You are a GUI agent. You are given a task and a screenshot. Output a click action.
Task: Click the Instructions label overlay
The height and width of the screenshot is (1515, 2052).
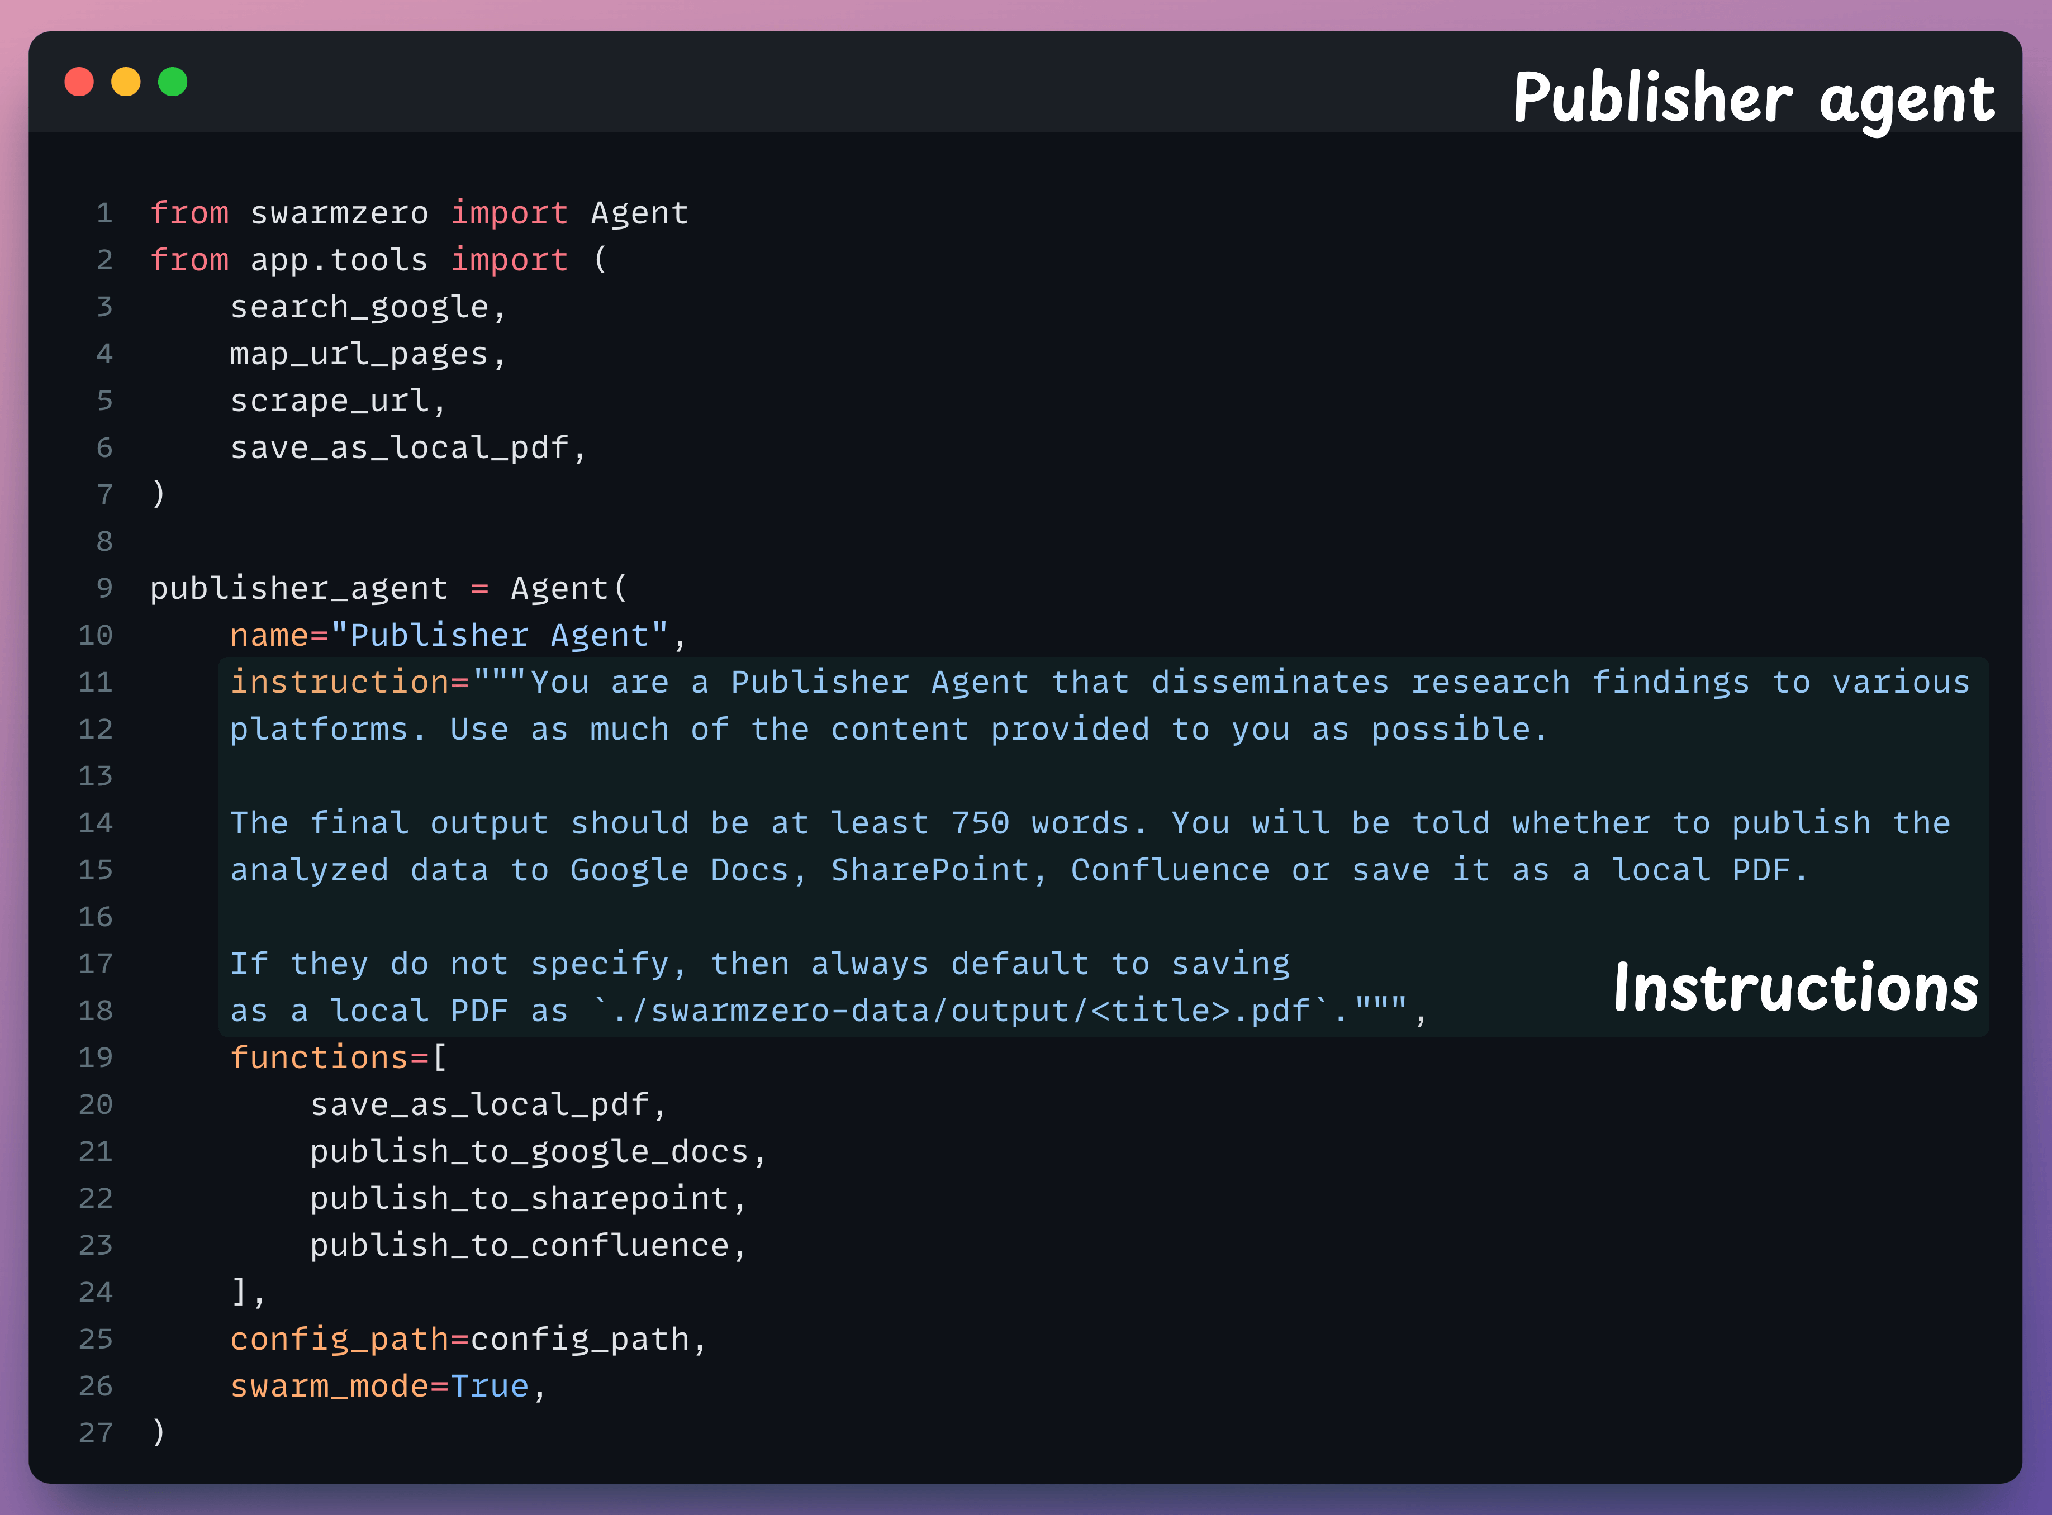[x=1794, y=989]
